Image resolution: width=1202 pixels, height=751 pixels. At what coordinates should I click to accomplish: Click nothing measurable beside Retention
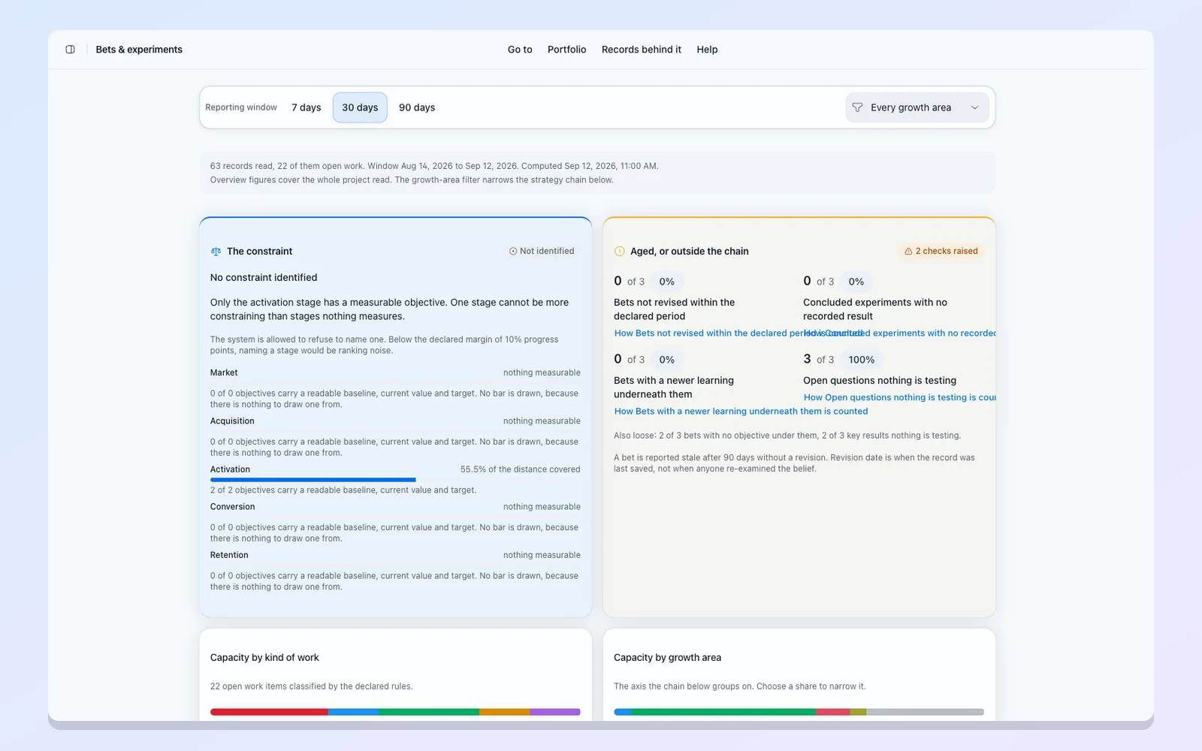tap(542, 556)
